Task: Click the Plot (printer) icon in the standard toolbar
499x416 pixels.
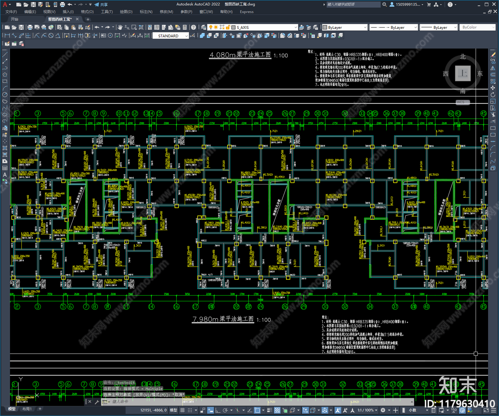Action: point(30,27)
